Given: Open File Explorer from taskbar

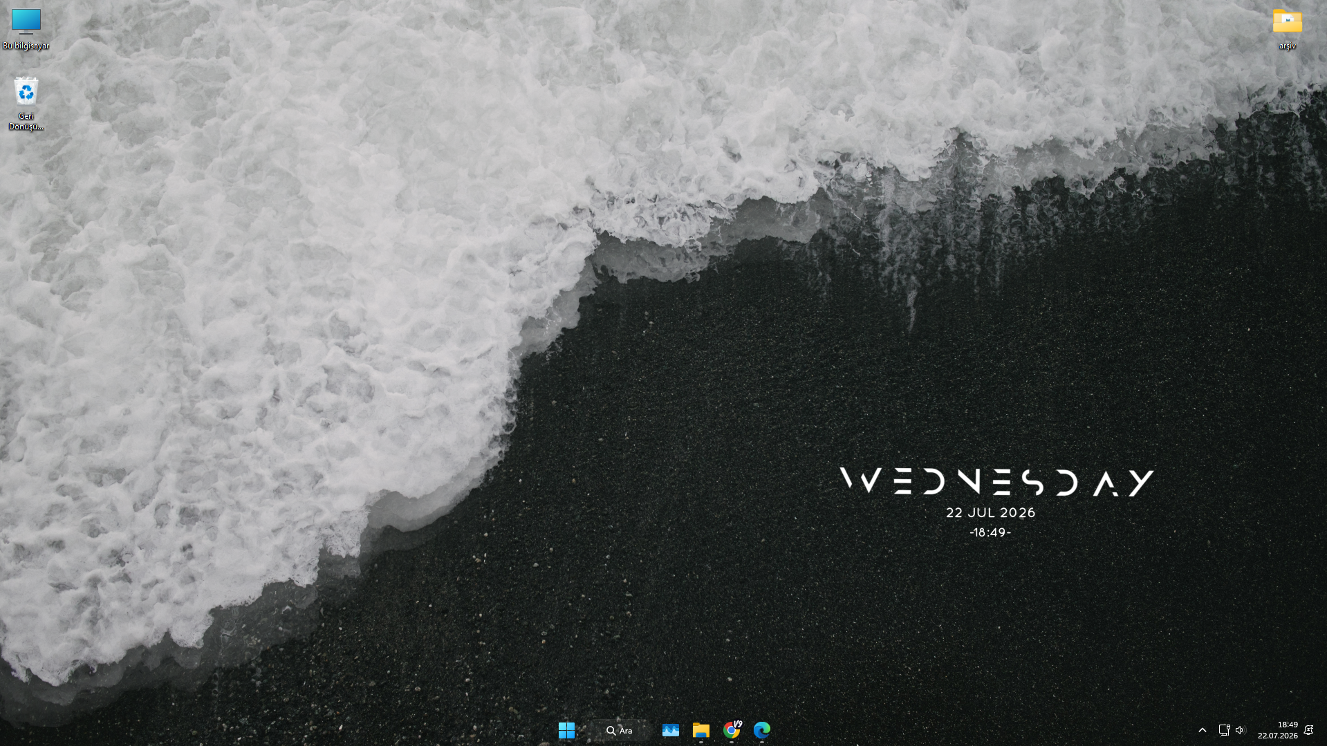Looking at the screenshot, I should click(x=700, y=730).
